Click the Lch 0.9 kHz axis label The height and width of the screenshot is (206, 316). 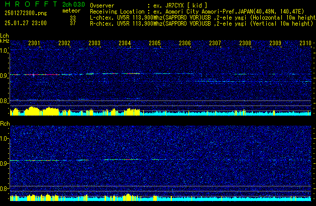(4, 76)
